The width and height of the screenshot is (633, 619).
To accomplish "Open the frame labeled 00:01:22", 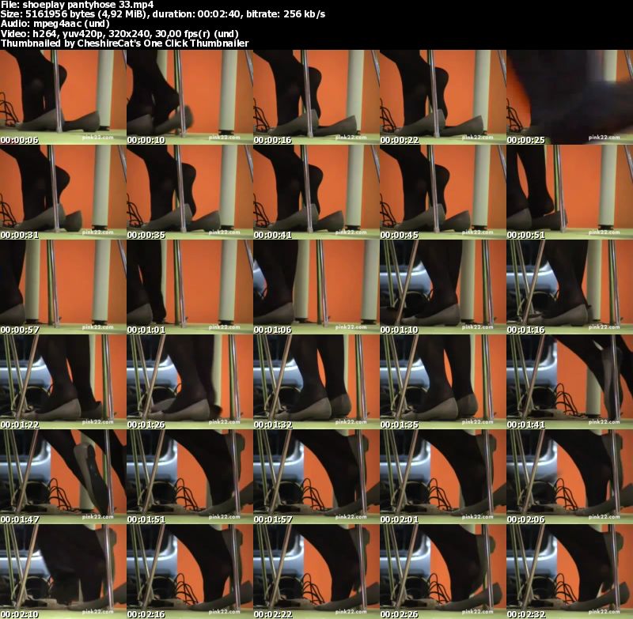I will tap(63, 382).
